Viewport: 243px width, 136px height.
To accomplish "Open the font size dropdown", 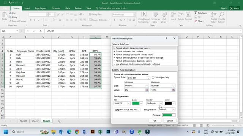I will pyautogui.click(x=55, y=14).
